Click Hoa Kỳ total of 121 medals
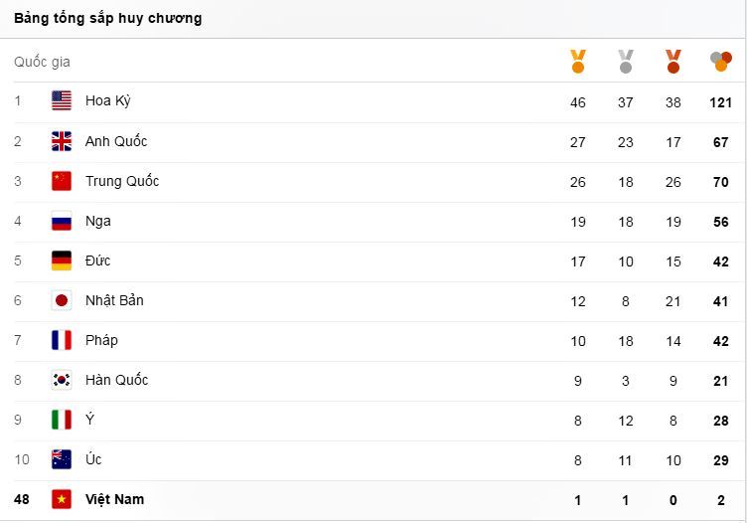This screenshot has width=747, height=523. (x=721, y=102)
